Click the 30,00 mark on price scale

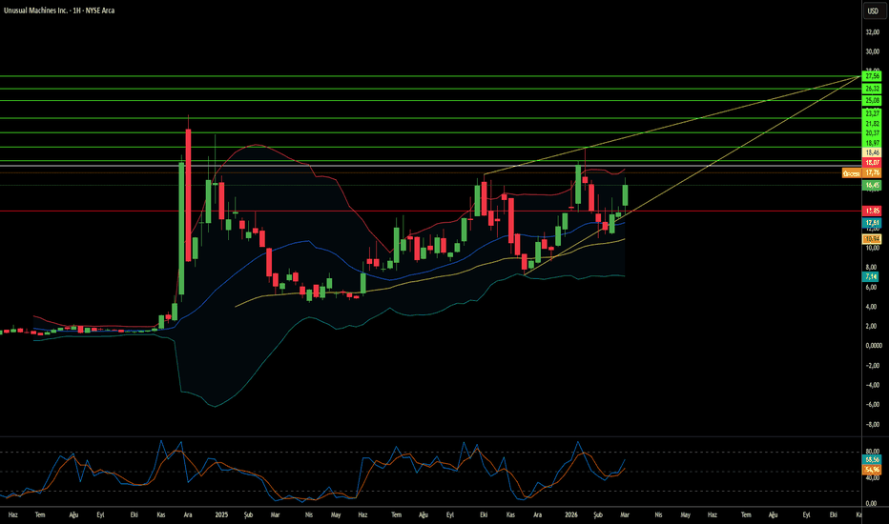tap(872, 51)
